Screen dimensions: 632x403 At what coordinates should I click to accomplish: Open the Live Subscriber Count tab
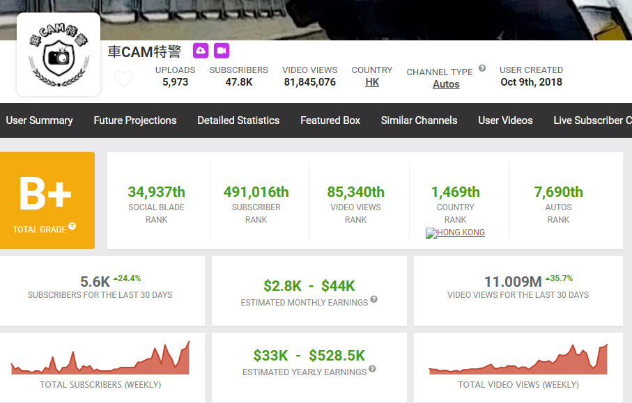pyautogui.click(x=592, y=120)
